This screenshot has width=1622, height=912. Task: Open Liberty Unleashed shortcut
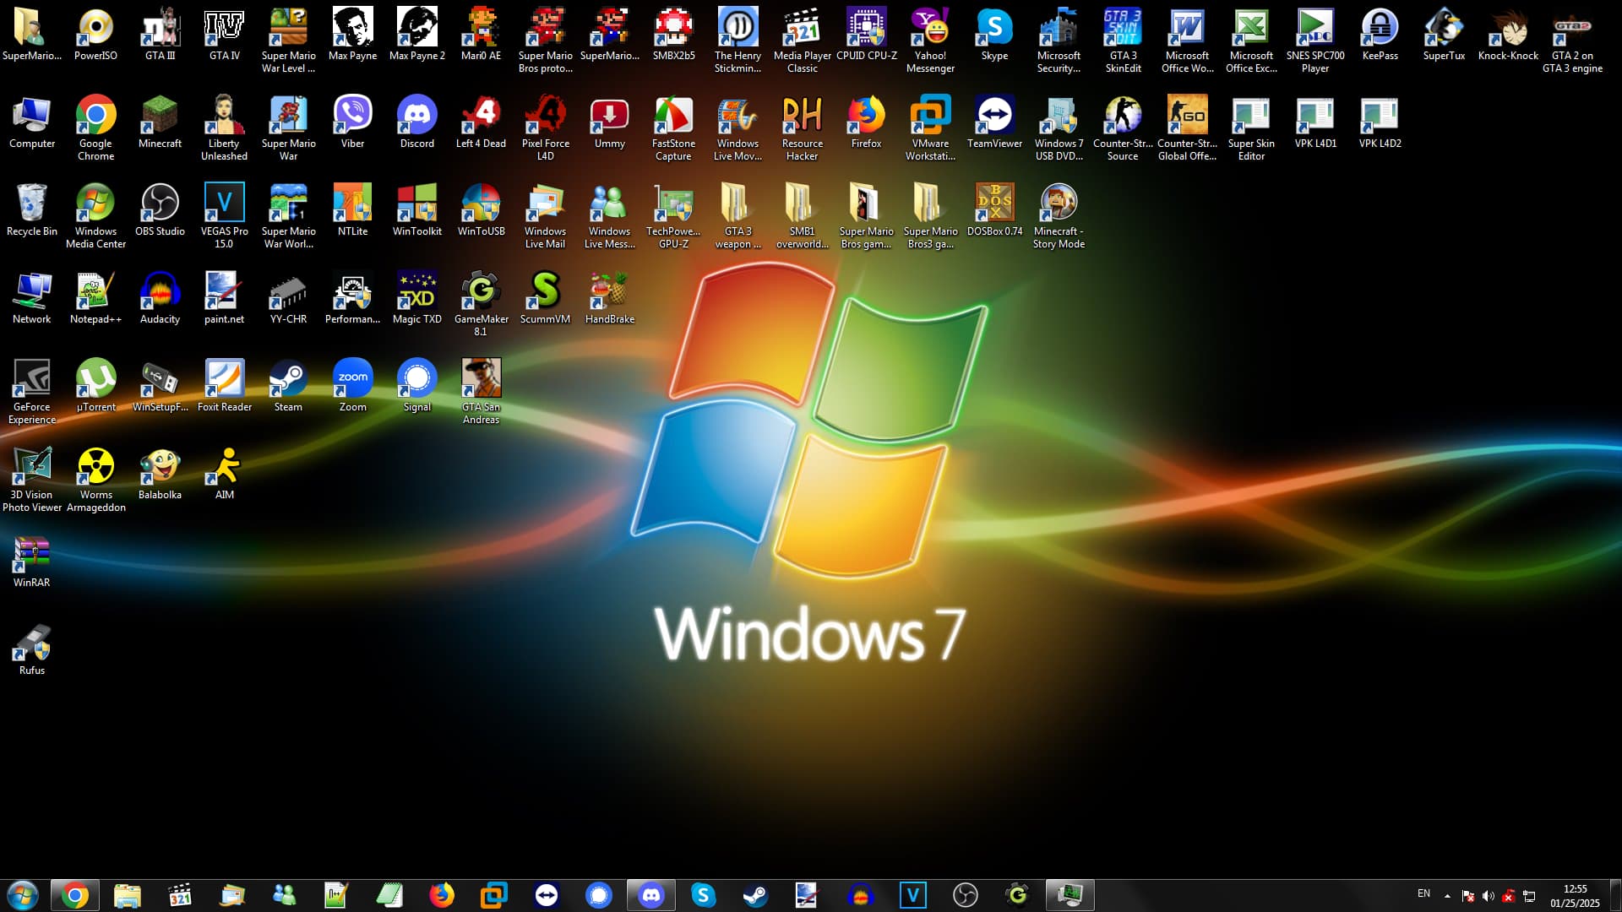coord(224,128)
